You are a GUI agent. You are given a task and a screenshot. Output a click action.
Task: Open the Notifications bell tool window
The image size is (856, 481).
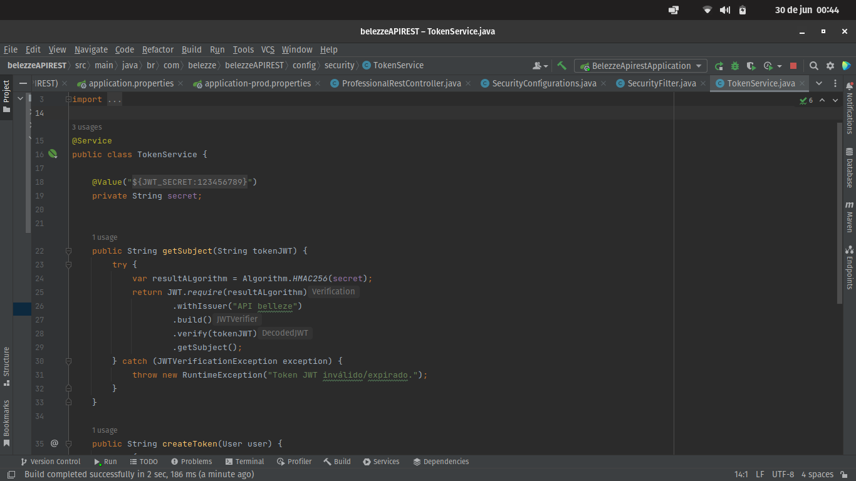pos(850,109)
